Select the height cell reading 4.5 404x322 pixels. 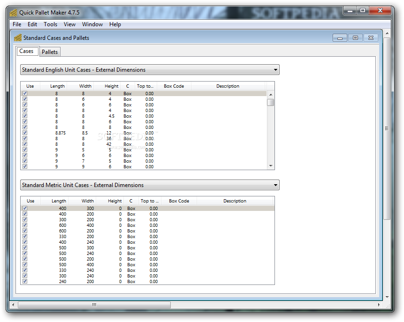point(111,116)
